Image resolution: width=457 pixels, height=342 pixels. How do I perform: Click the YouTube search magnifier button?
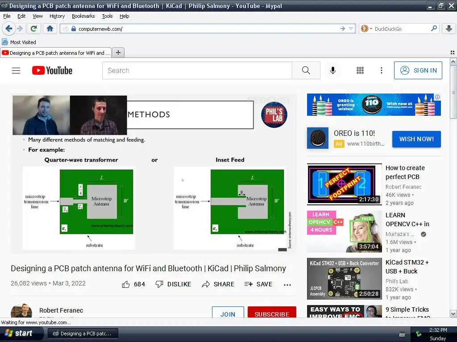pos(306,70)
